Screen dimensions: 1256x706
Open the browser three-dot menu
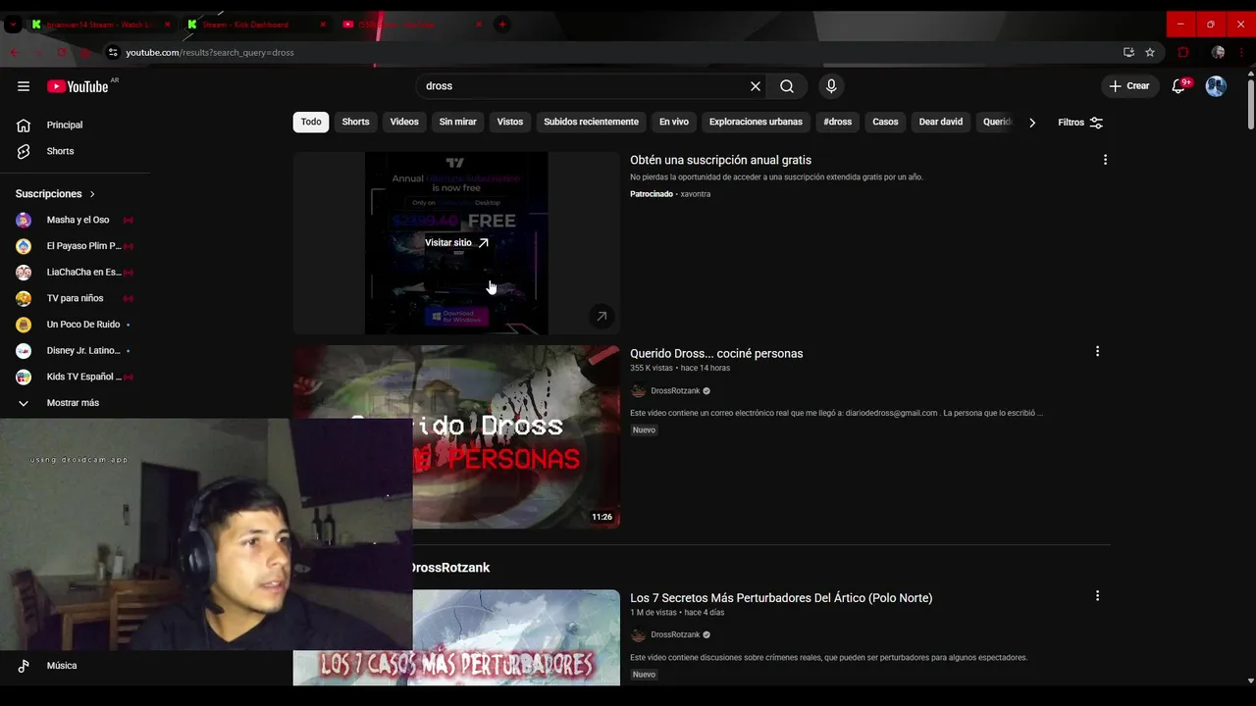(x=1242, y=52)
